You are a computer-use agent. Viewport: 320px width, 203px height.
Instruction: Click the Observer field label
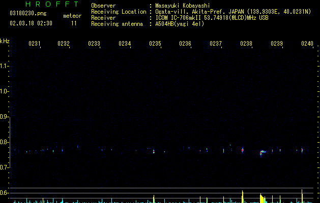point(103,6)
